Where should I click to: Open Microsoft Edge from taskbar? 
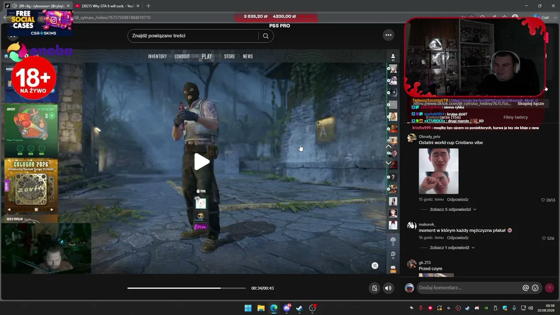pyautogui.click(x=274, y=308)
